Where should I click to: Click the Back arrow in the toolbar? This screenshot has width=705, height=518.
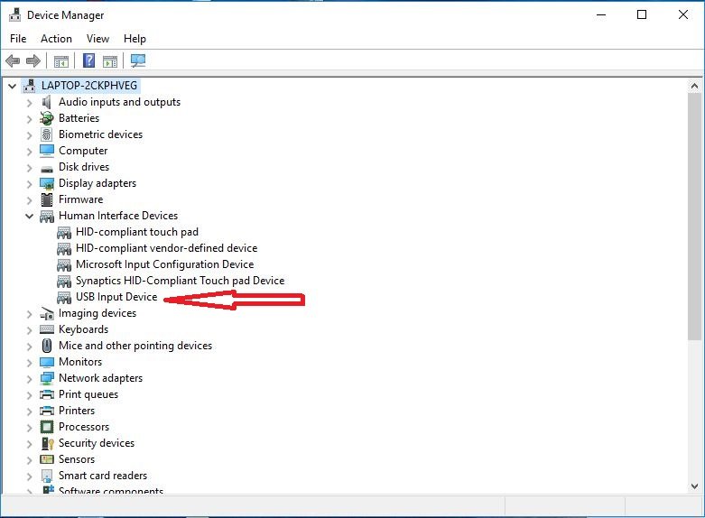pyautogui.click(x=13, y=61)
